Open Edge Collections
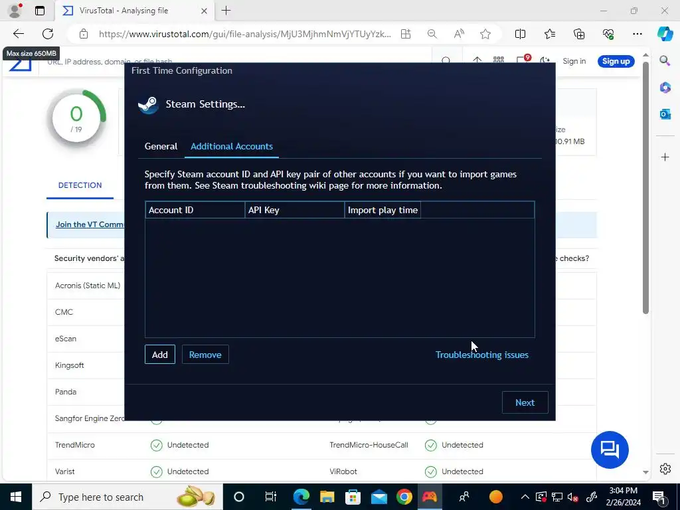Screen dimensions: 680x510 [579, 34]
